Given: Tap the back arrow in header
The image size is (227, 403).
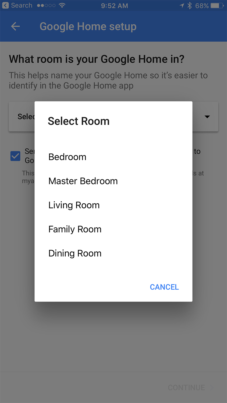Looking at the screenshot, I should click(15, 26).
